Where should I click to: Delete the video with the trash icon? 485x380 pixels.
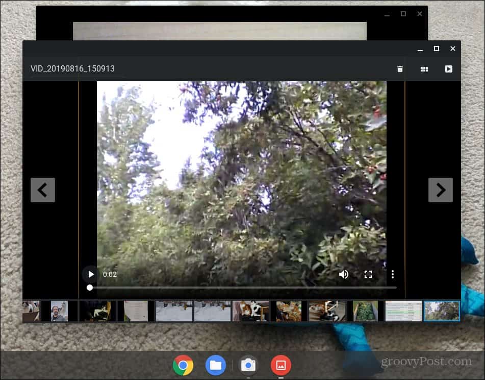click(400, 69)
